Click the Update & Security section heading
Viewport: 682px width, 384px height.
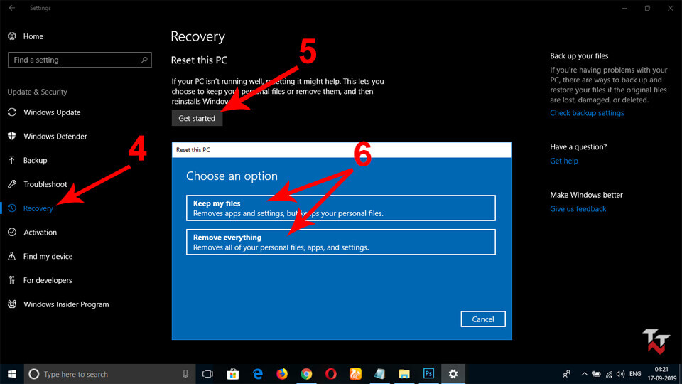38,92
